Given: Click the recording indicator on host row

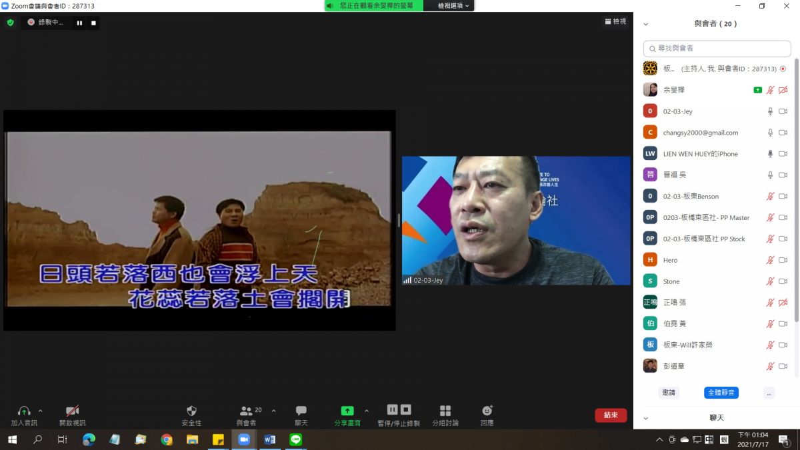Looking at the screenshot, I should (x=783, y=69).
